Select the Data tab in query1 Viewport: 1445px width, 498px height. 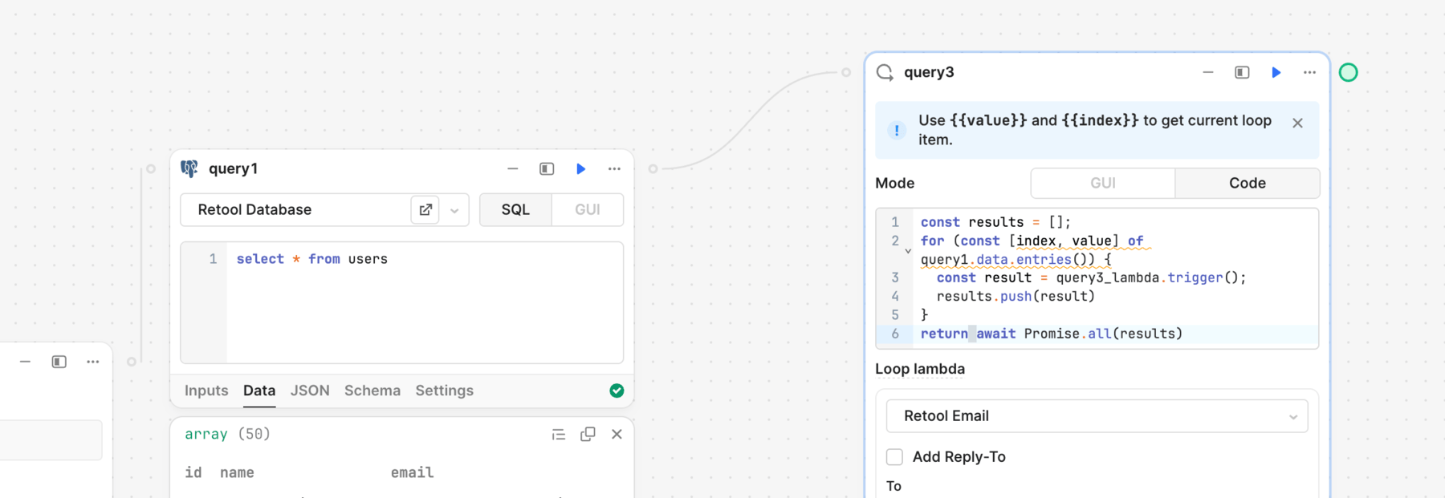point(259,391)
